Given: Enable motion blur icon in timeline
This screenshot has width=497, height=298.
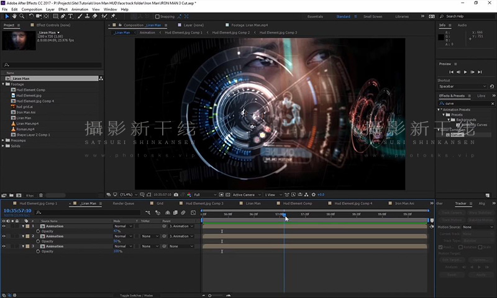Looking at the screenshot, I should pyautogui.click(x=183, y=213).
